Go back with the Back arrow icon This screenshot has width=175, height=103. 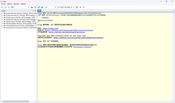pos(2,7)
